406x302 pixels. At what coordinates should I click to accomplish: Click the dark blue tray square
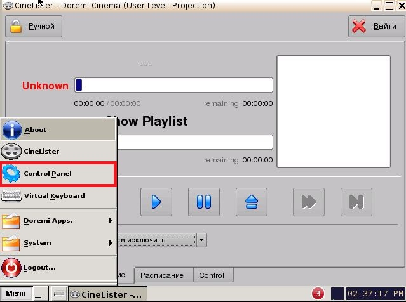[337, 294]
